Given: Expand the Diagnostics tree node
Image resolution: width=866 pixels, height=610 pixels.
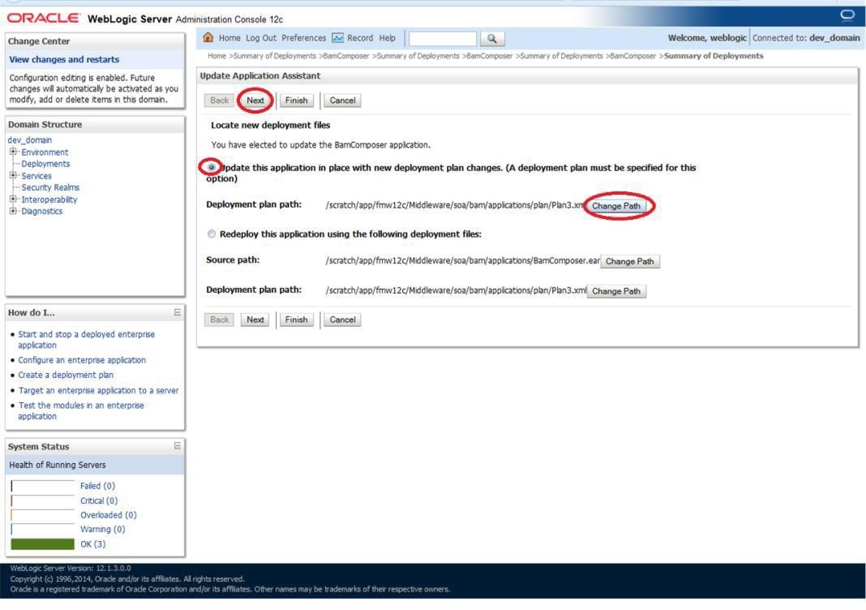Looking at the screenshot, I should tap(13, 211).
